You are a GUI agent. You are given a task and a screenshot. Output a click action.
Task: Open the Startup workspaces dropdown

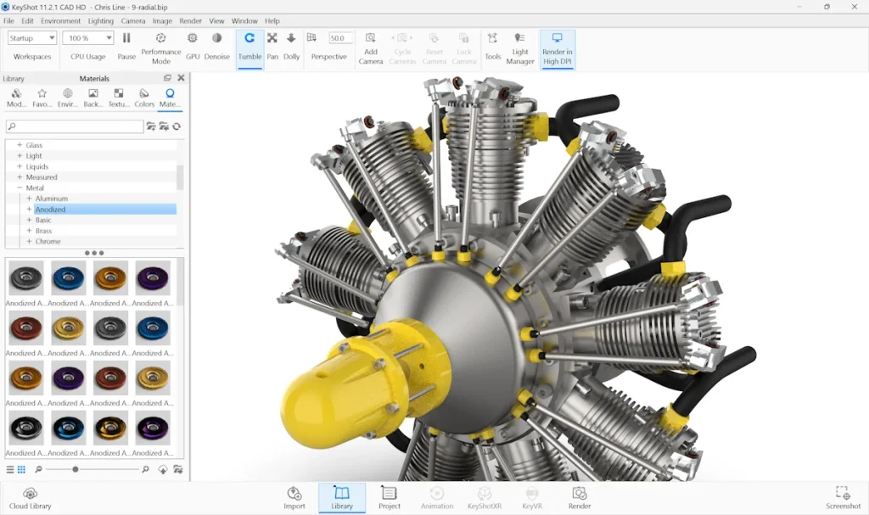coord(32,38)
